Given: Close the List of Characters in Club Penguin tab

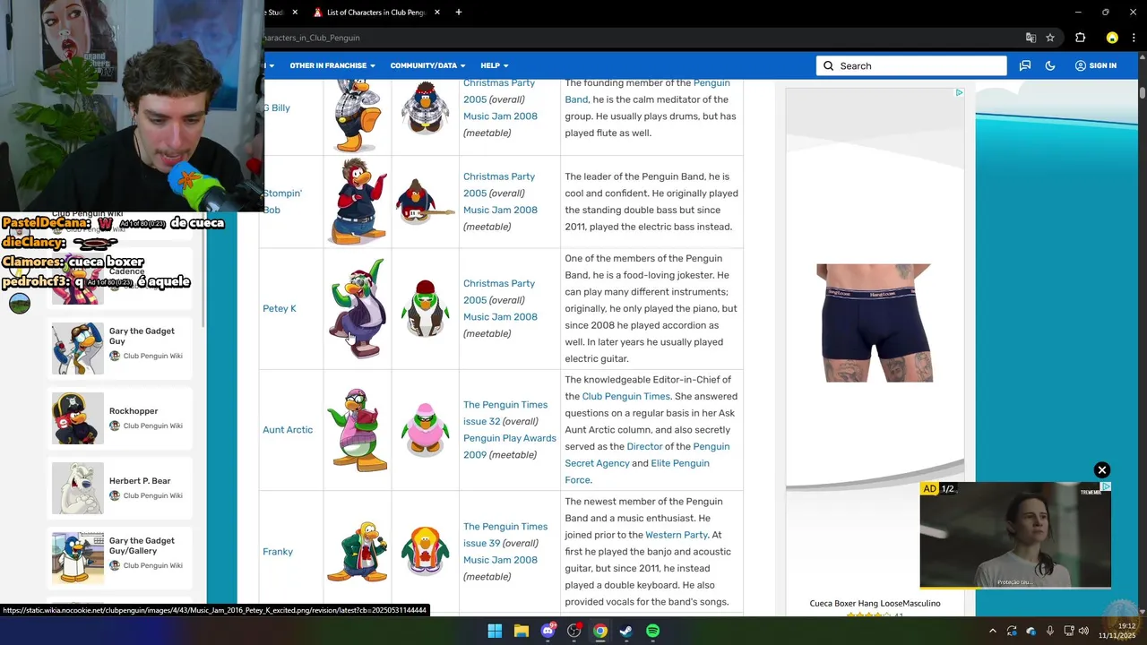Looking at the screenshot, I should 437,13.
